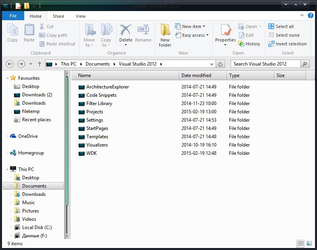Click Properties icon in quick access toolbar
The image size is (317, 250).
coord(18,6)
